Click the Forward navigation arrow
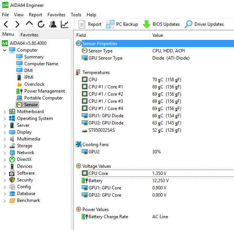Screen dimensions: 234x230 tap(17, 24)
